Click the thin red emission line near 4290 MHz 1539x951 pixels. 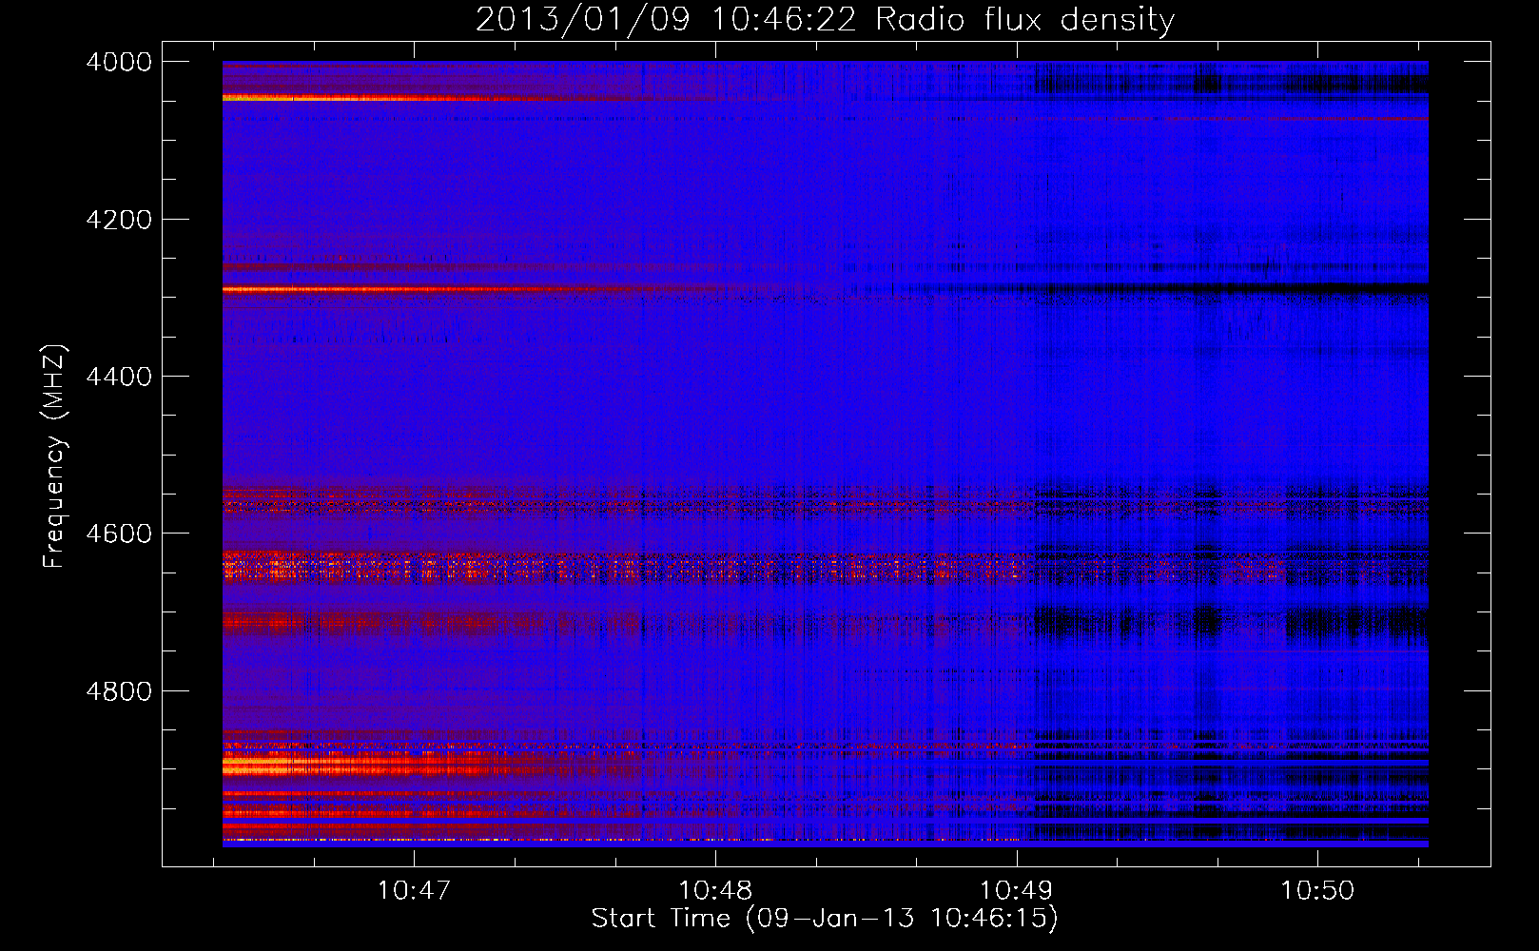pyautogui.click(x=428, y=289)
